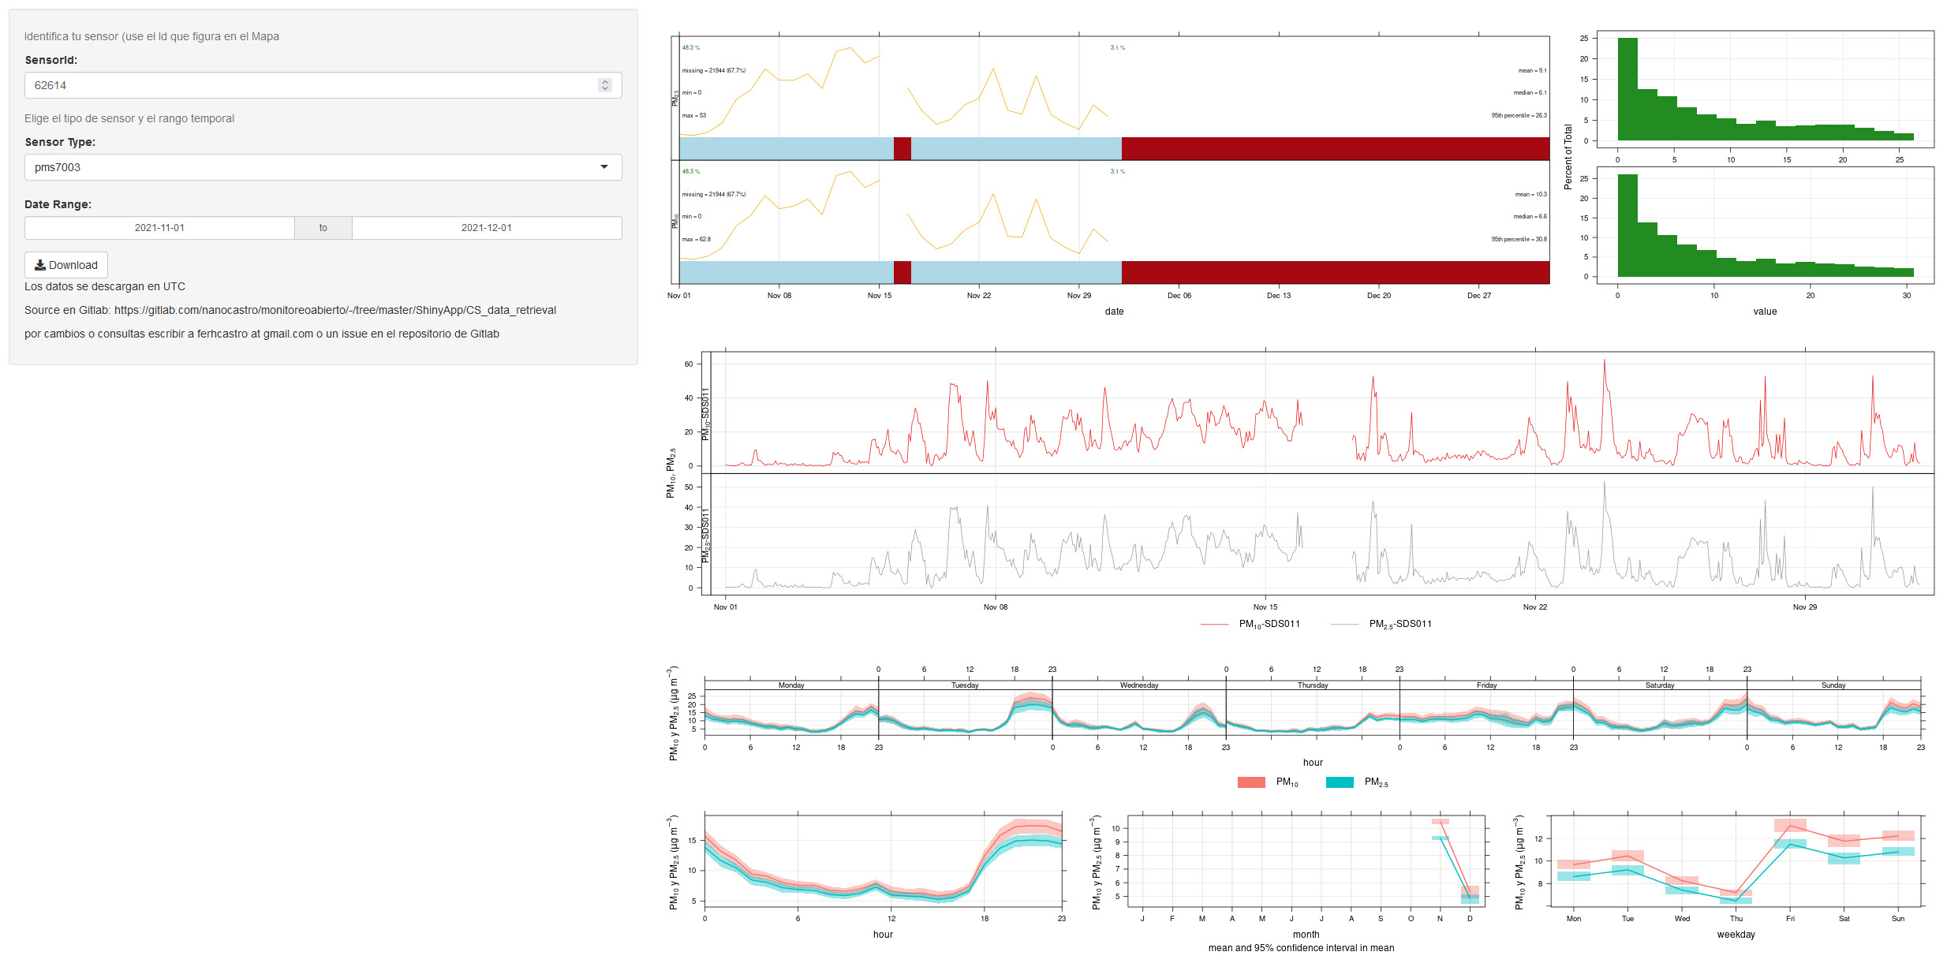Image resolution: width=1947 pixels, height=963 pixels.
Task: Click the SensorId spinner arrows
Action: [x=605, y=85]
